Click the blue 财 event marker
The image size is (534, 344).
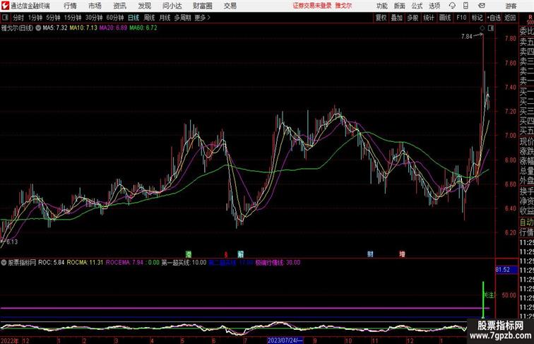(370, 254)
